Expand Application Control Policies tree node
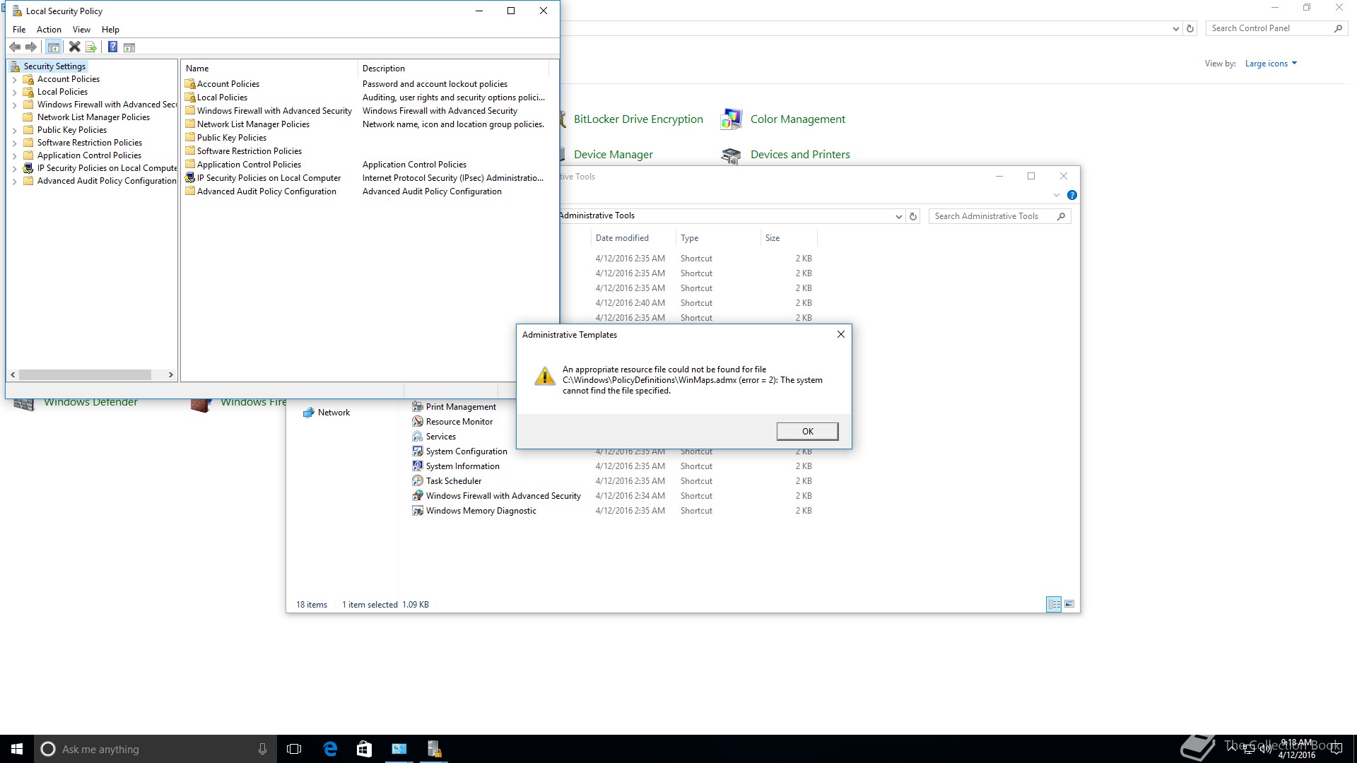The image size is (1357, 763). click(x=14, y=156)
